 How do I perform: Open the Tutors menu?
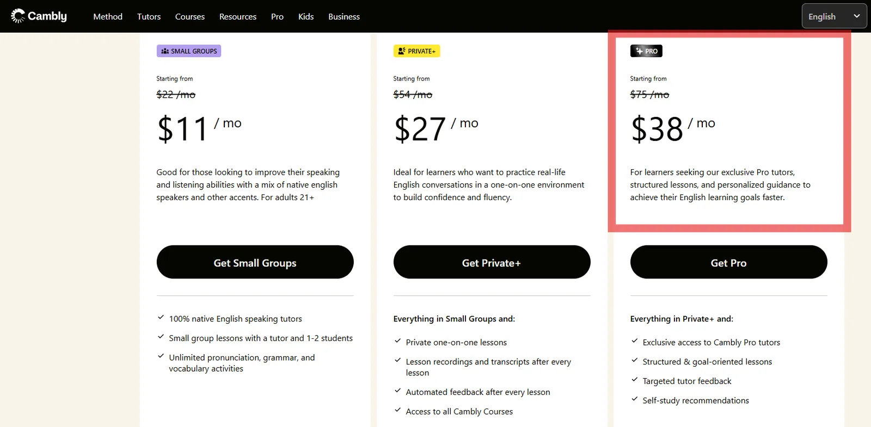click(x=149, y=16)
